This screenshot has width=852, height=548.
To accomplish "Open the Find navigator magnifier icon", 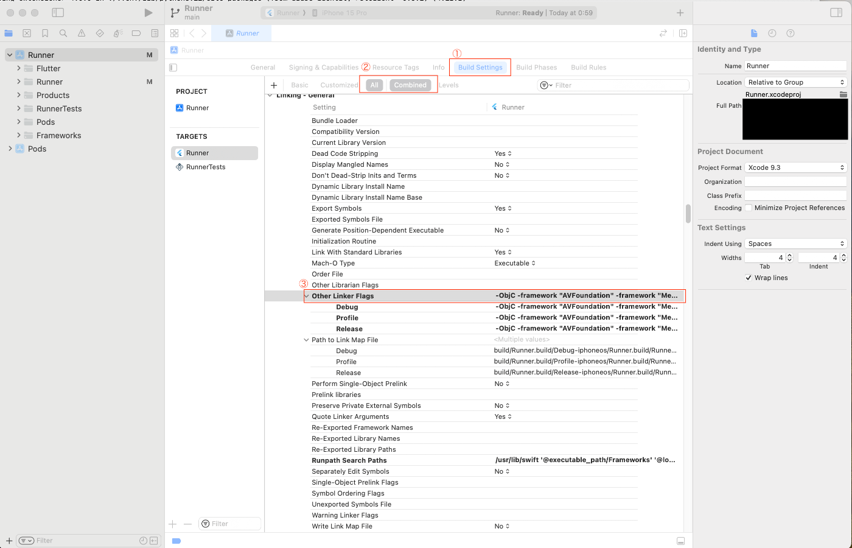I will pyautogui.click(x=63, y=33).
